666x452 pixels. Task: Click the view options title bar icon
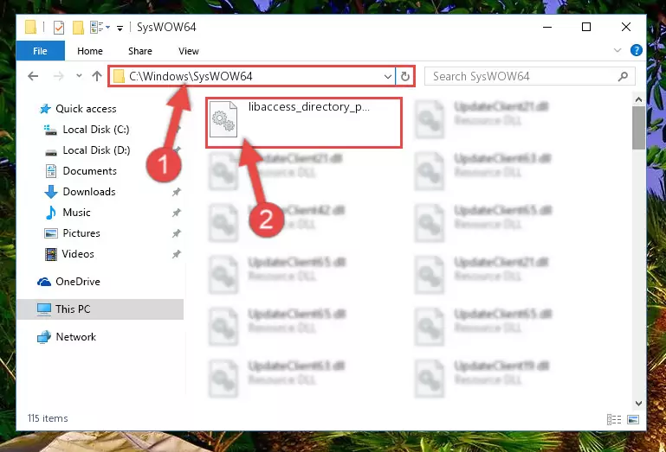(100, 28)
